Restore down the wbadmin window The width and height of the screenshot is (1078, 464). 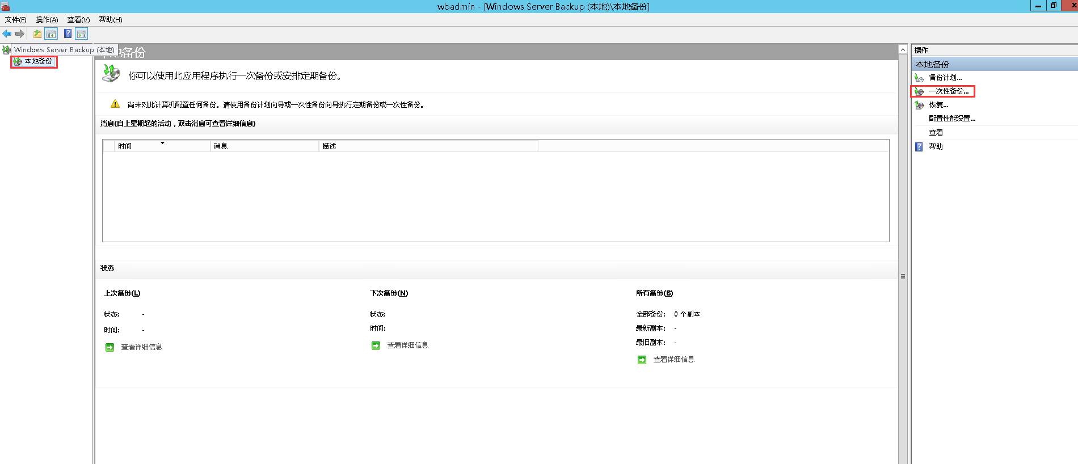point(1053,6)
